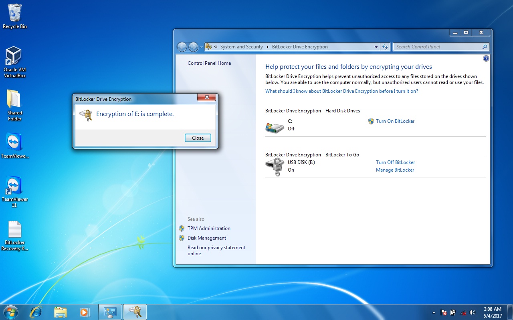Viewport: 513px width, 320px height.
Task: Click the 'BitLocker Drive Encryption - BitLocker To Go' heading
Action: (x=312, y=155)
